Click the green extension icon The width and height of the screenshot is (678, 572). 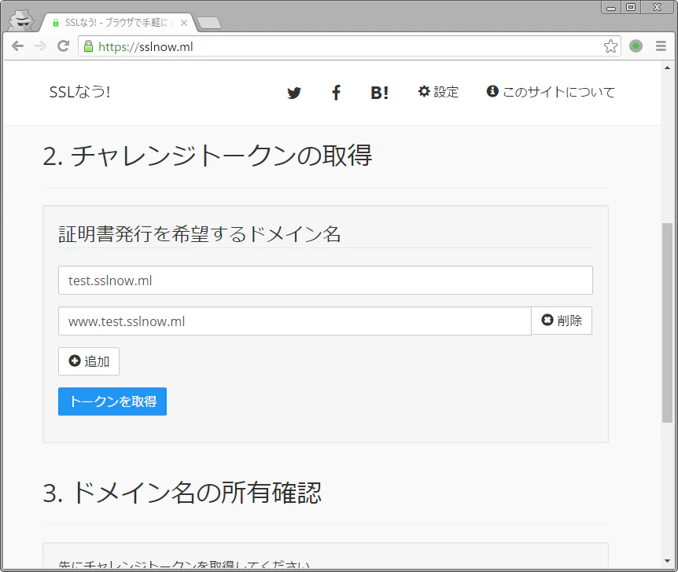coord(636,46)
